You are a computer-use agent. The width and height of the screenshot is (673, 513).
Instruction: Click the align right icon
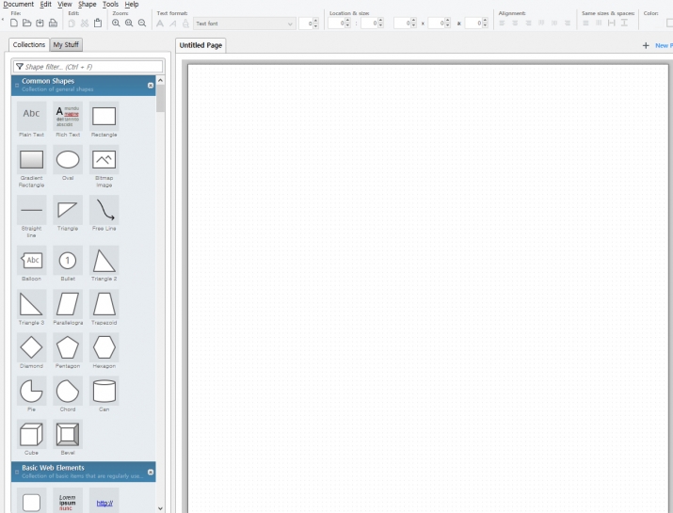click(x=528, y=24)
